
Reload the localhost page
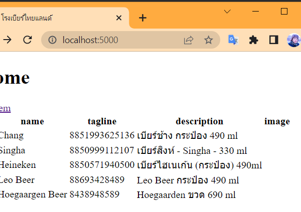click(x=28, y=40)
